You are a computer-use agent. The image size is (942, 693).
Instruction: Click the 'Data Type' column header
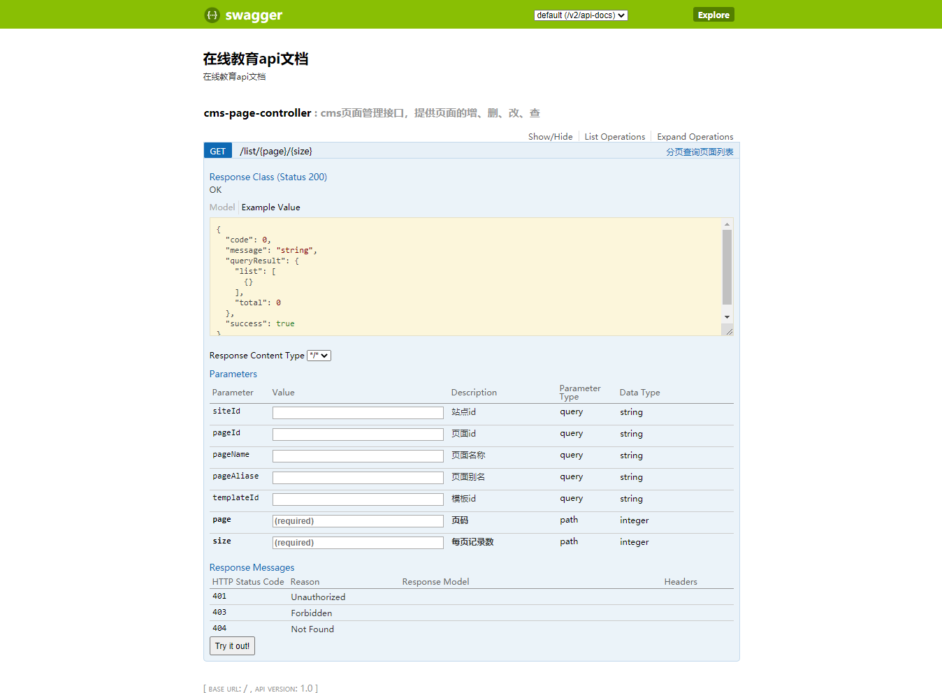tap(639, 393)
